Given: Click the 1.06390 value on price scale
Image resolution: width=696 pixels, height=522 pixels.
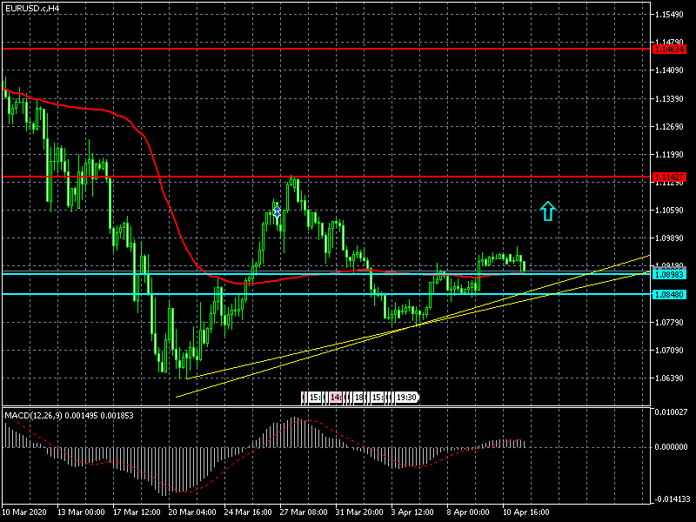Looking at the screenshot, I should point(673,378).
